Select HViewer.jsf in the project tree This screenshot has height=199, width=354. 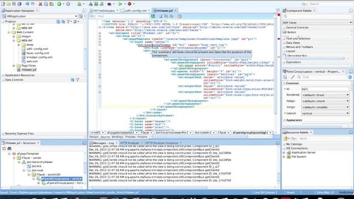[29, 70]
